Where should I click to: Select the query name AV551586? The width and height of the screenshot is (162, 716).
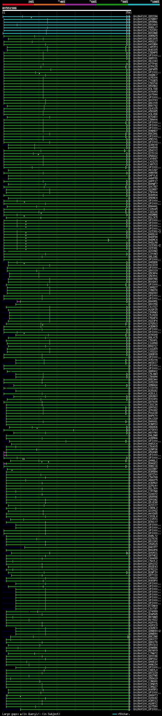[9, 8]
